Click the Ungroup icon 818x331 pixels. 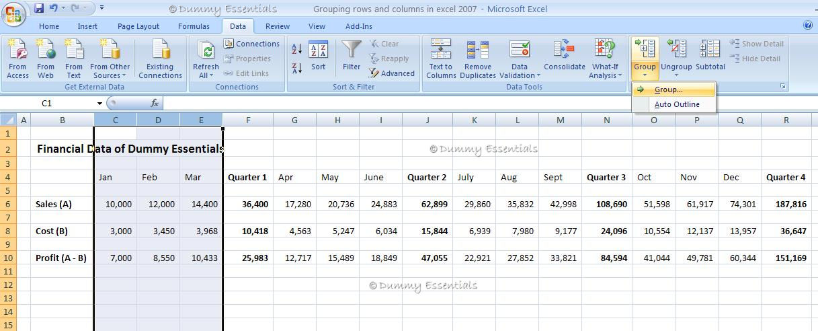(676, 50)
